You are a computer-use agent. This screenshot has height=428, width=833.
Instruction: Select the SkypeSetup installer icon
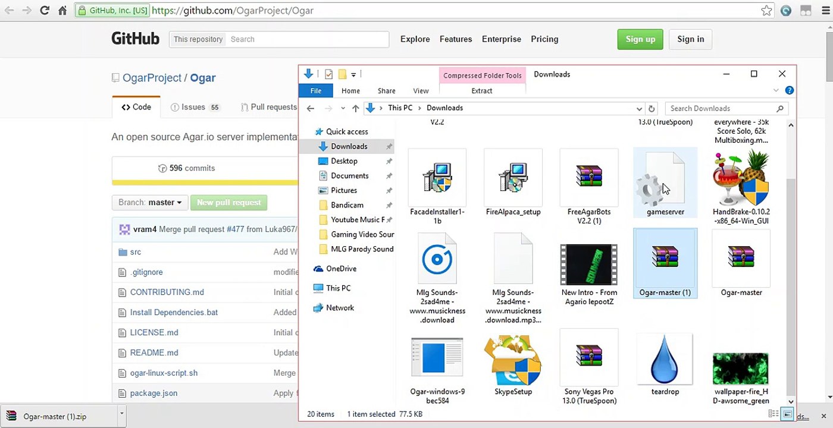click(513, 360)
